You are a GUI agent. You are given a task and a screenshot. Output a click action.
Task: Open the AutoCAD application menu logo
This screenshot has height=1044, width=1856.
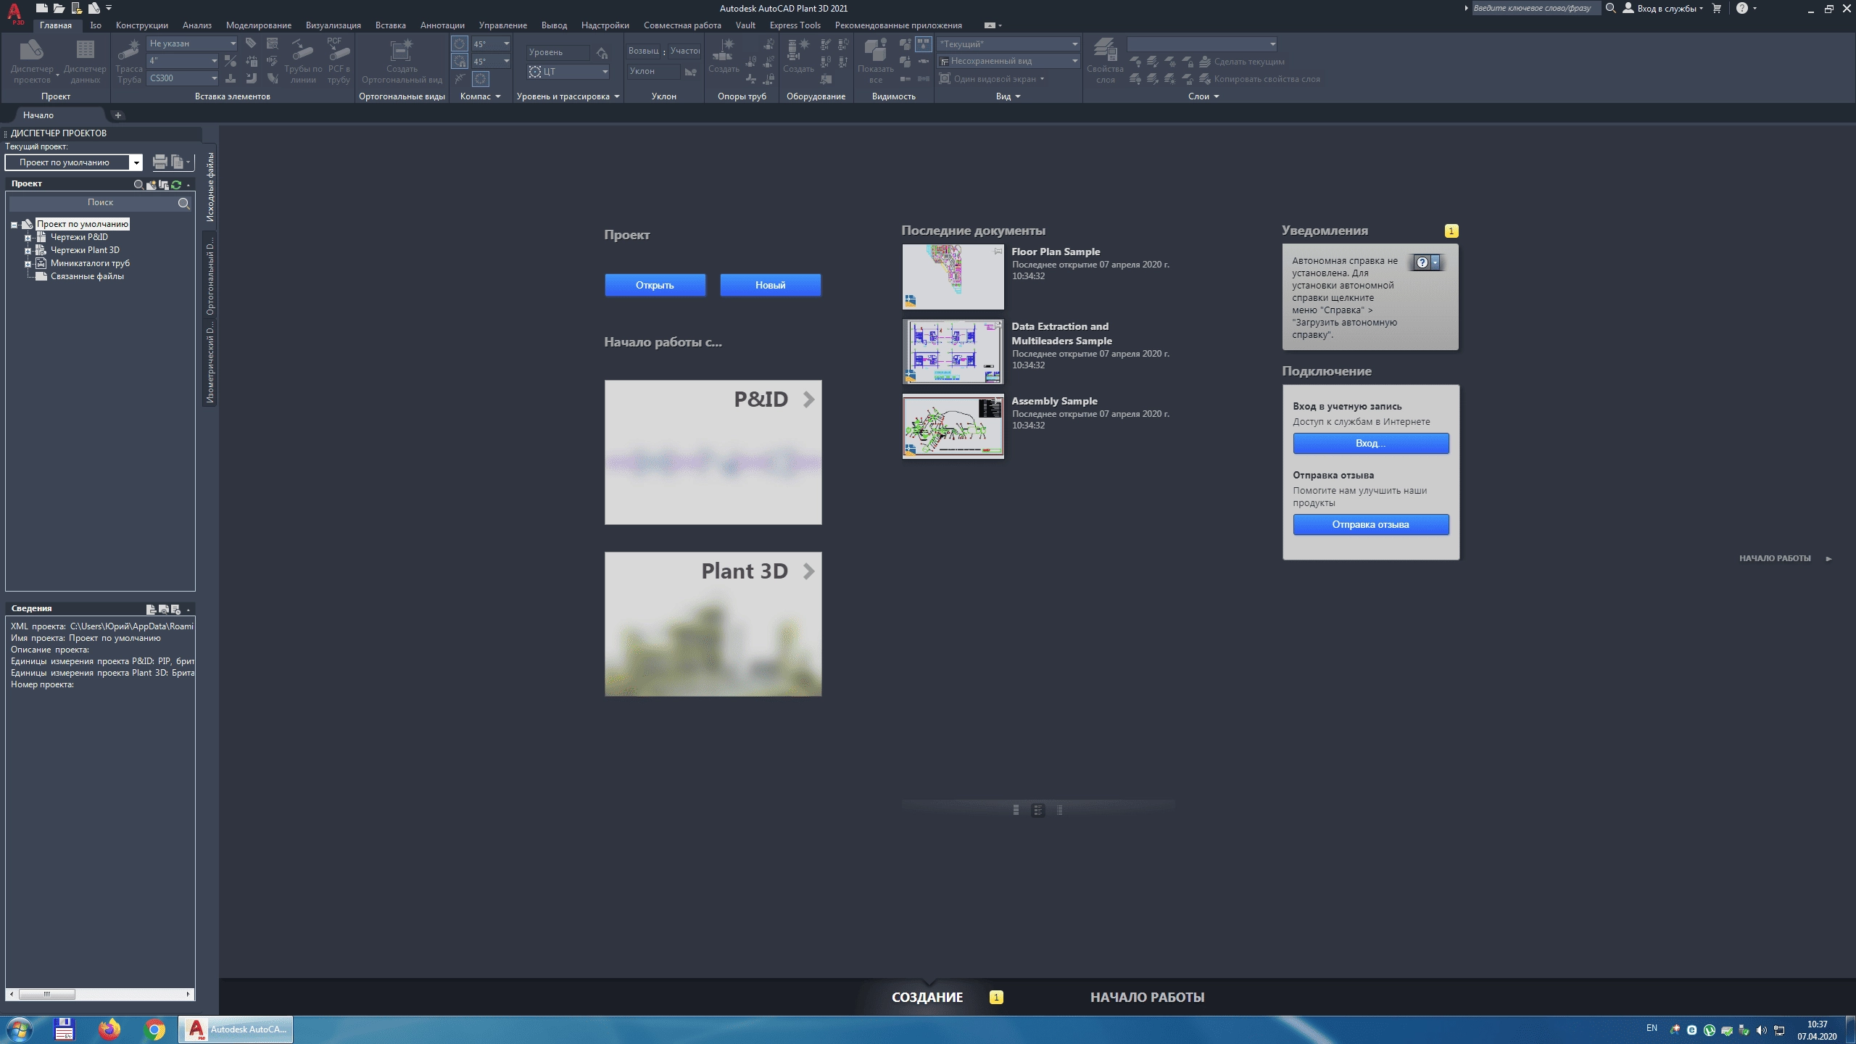click(x=14, y=12)
